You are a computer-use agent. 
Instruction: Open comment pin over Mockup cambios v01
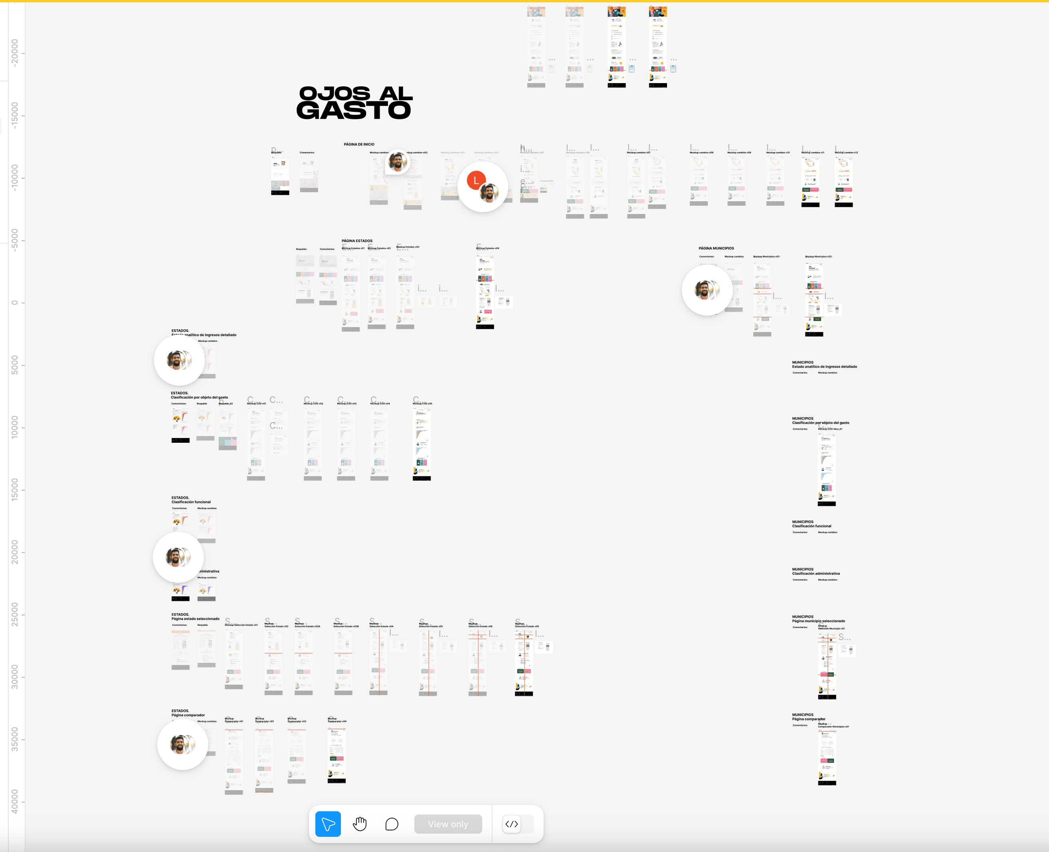[398, 161]
